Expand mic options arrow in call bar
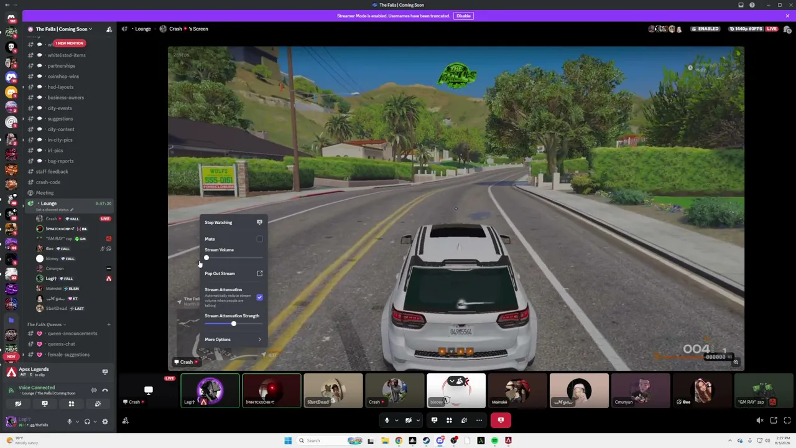796x448 pixels. [396, 421]
